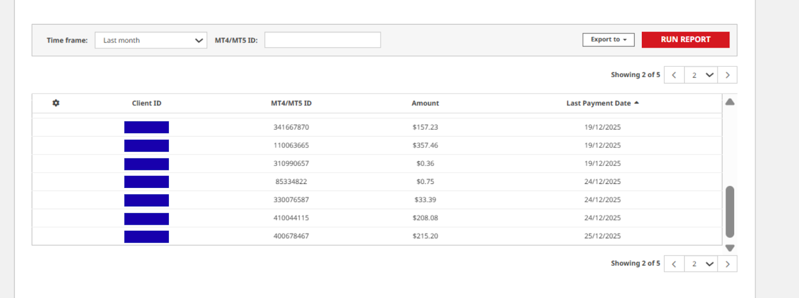Image resolution: width=799 pixels, height=298 pixels.
Task: Click the $0.36 amount cell
Action: coord(425,163)
